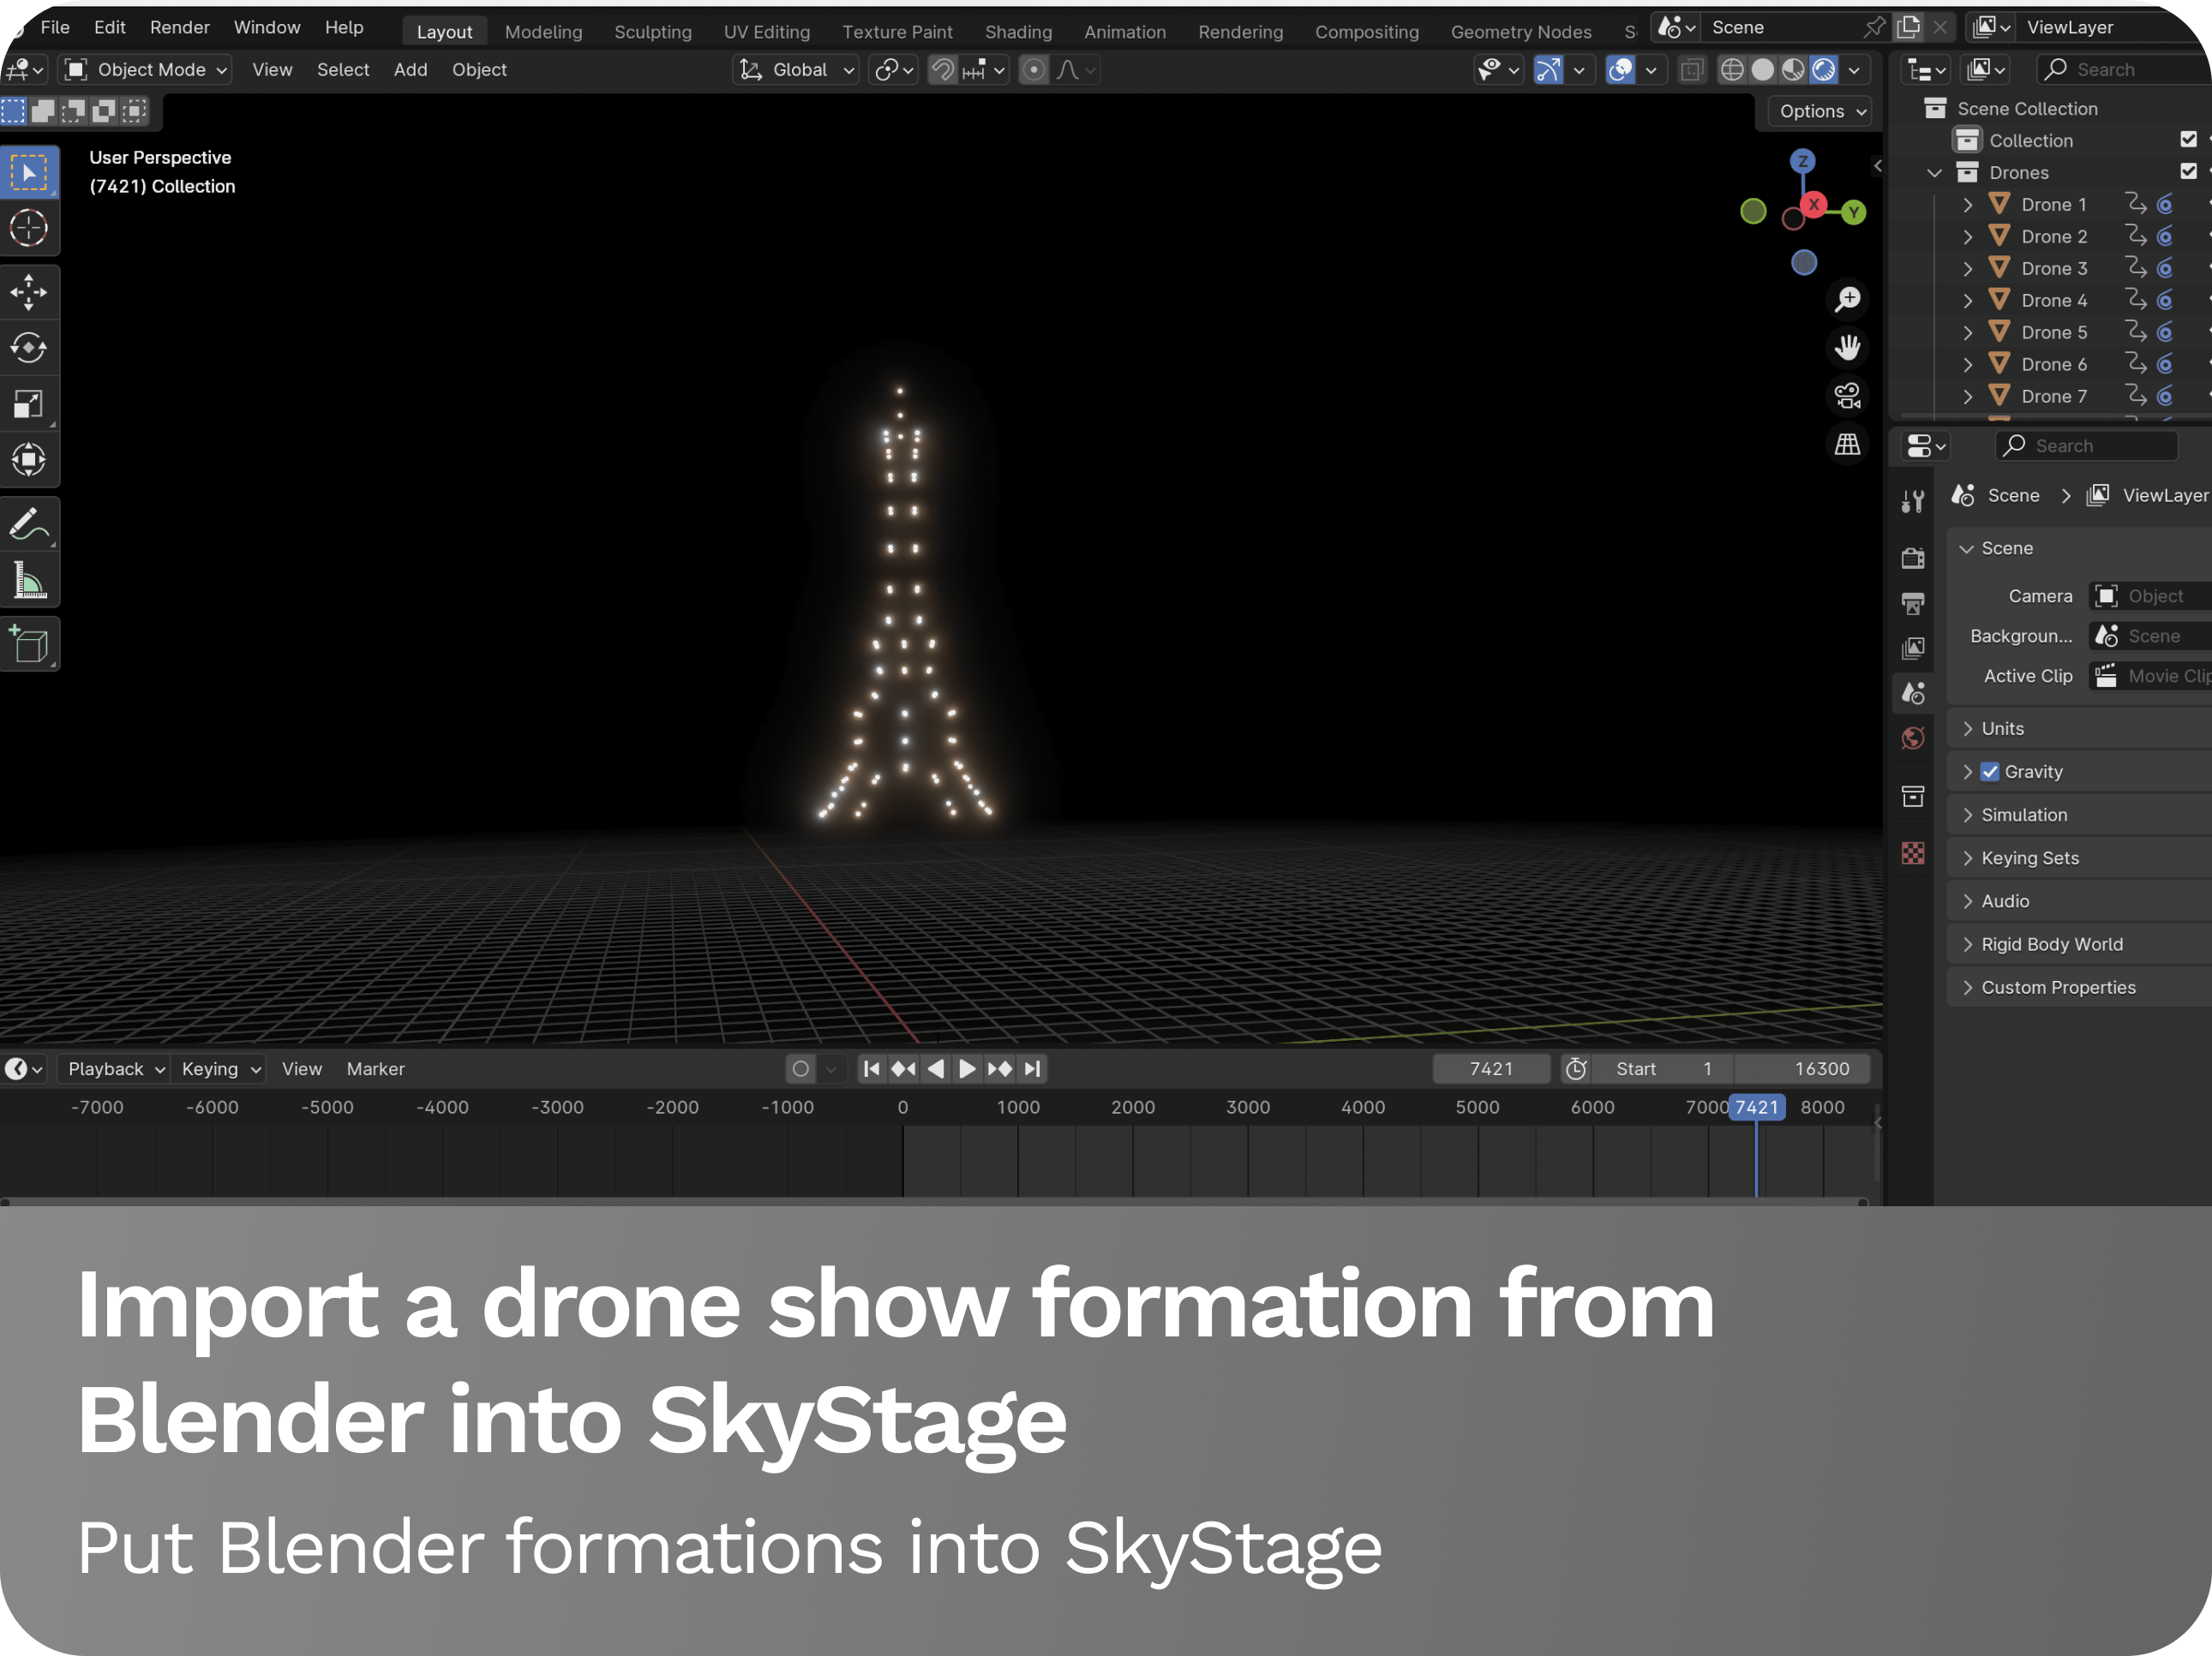Open the Render properties tab
The height and width of the screenshot is (1656, 2212).
(1913, 558)
